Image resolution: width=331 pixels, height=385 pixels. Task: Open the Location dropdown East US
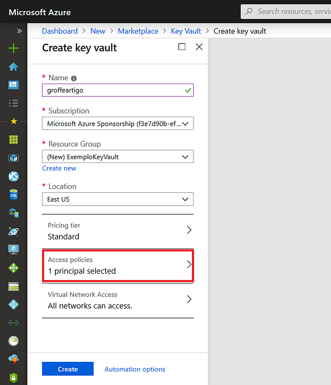coord(118,199)
